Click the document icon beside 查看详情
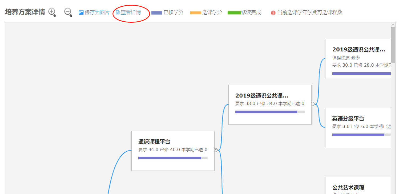 coord(118,13)
